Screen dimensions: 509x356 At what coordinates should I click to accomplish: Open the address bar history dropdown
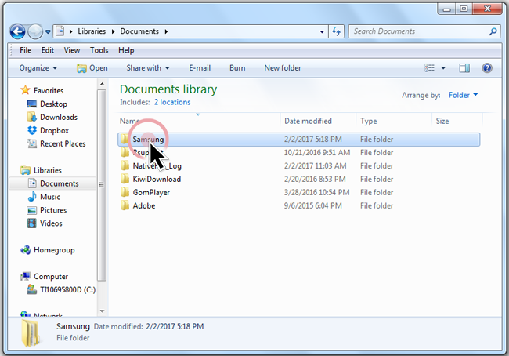pos(322,31)
